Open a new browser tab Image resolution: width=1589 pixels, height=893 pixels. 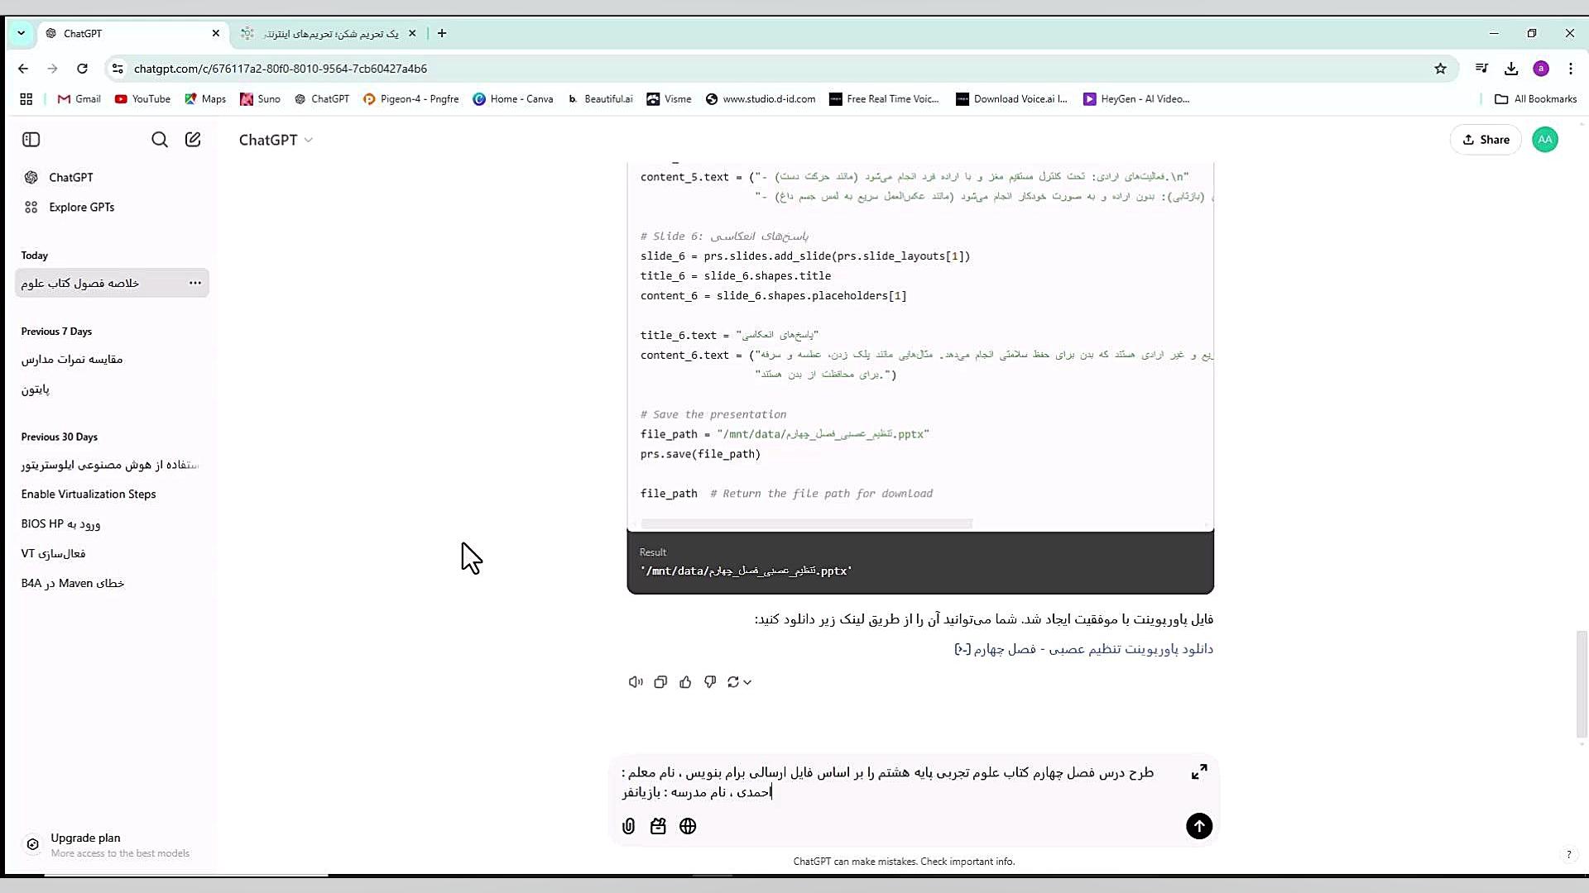[442, 33]
